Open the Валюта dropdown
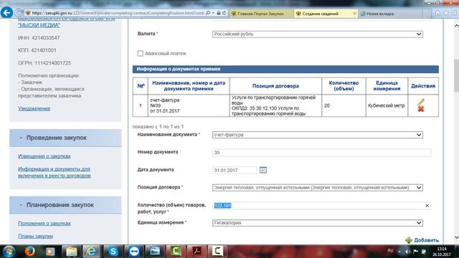 (x=318, y=34)
